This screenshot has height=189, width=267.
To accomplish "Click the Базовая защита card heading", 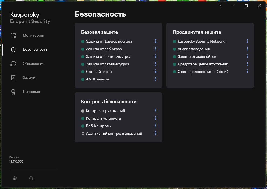I will (x=100, y=32).
